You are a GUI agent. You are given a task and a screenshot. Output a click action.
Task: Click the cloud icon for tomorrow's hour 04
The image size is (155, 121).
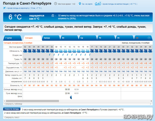click(x=141, y=51)
